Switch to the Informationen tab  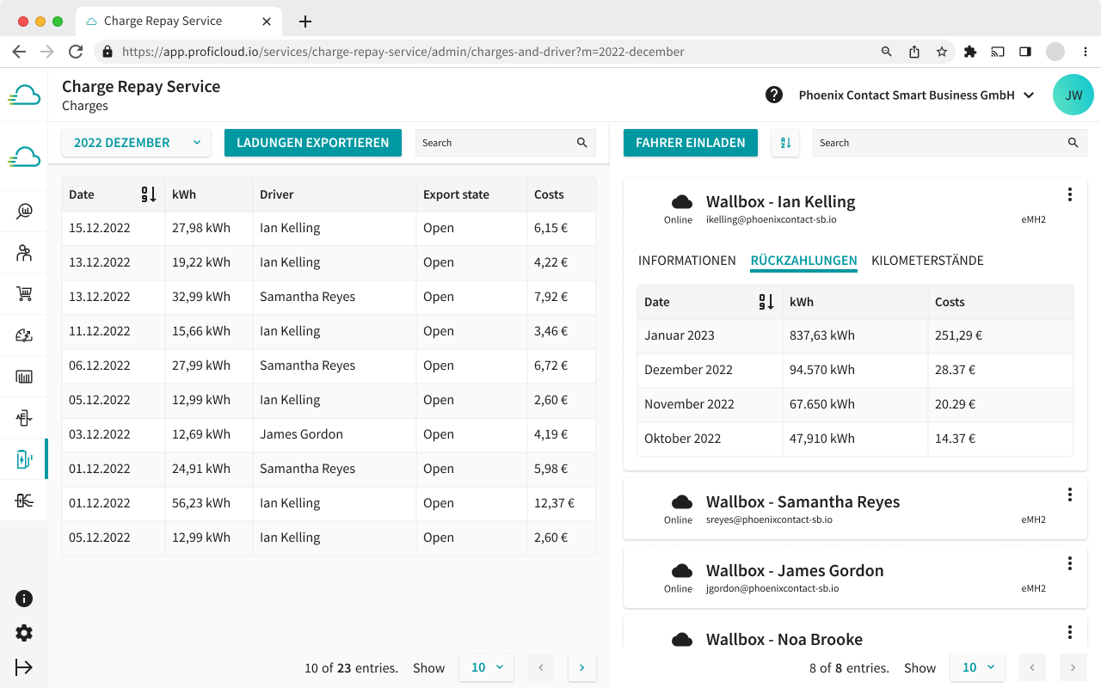686,261
